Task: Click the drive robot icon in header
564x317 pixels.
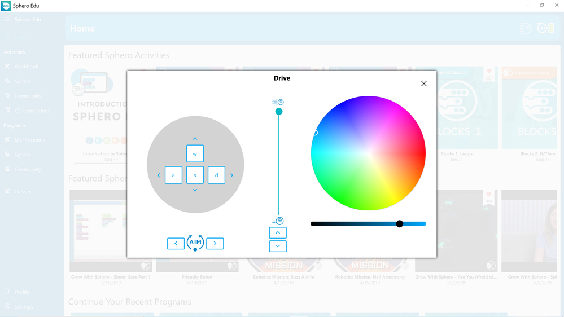Action: 525,28
